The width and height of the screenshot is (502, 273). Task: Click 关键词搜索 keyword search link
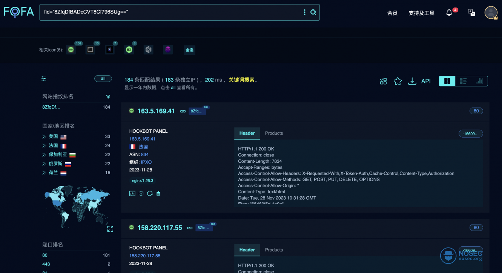tap(242, 80)
